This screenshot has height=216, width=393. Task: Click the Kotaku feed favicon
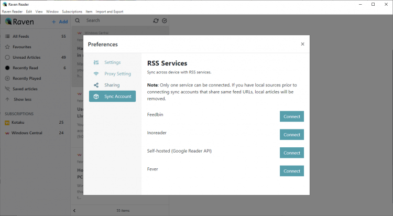click(x=7, y=123)
